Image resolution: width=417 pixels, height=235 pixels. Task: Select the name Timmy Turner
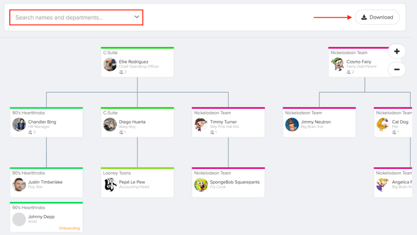[223, 122]
